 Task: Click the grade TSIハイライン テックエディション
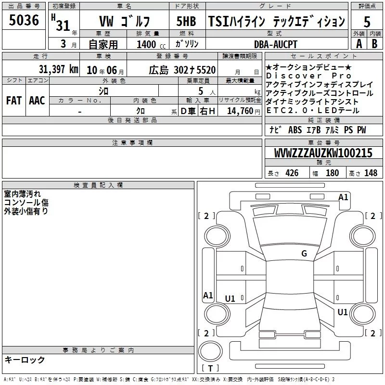[276, 21]
